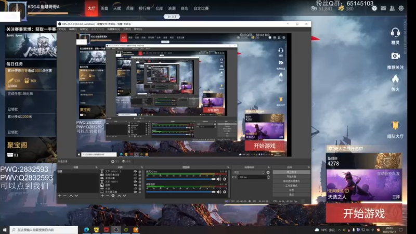This screenshot has width=416, height=234.
Task: Open OBS 工具 menu
Action: (x=127, y=29)
